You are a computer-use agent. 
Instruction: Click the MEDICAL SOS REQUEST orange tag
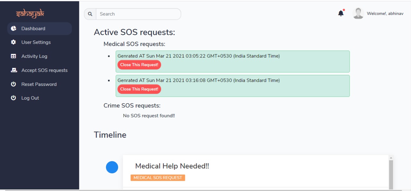tap(158, 177)
